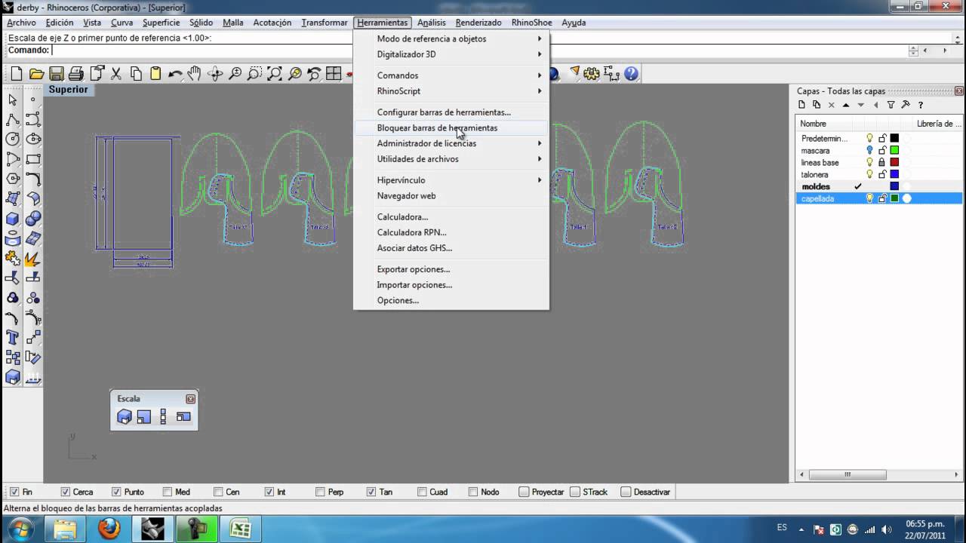Open the RhinoShoe menu
Viewport: 966px width, 543px height.
[x=532, y=23]
